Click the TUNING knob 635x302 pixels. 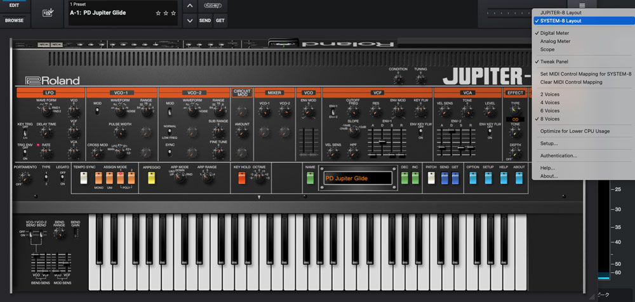pyautogui.click(x=420, y=79)
